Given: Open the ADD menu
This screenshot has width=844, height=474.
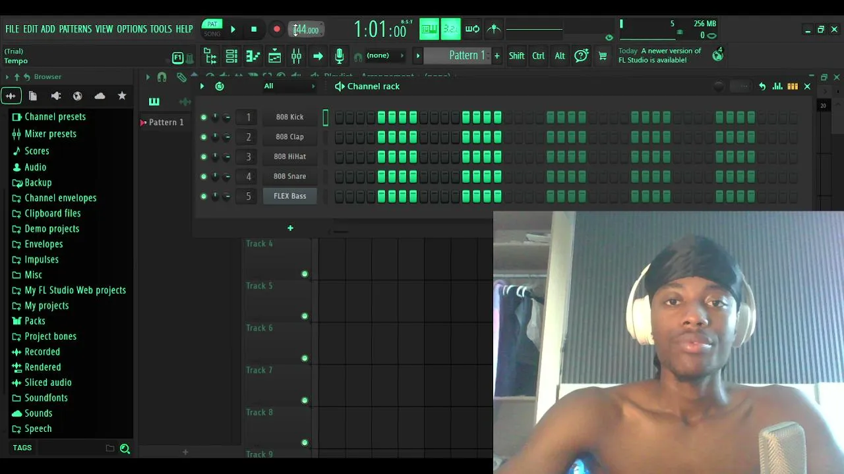Looking at the screenshot, I should [x=48, y=29].
